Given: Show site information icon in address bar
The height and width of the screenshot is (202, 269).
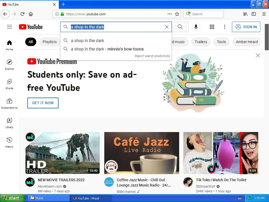Looking at the screenshot, I should click(x=57, y=14).
